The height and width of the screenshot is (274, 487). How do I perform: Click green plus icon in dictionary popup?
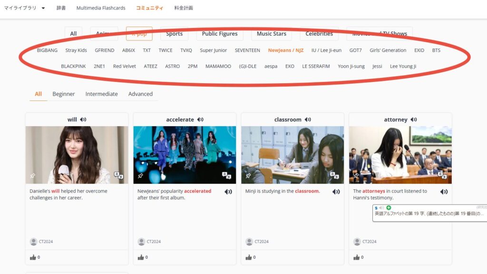(389, 207)
